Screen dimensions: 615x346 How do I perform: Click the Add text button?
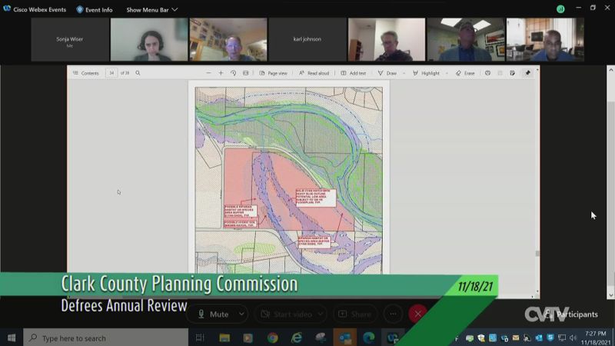tap(354, 73)
